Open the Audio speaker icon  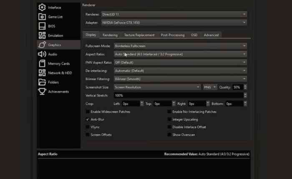(42, 54)
